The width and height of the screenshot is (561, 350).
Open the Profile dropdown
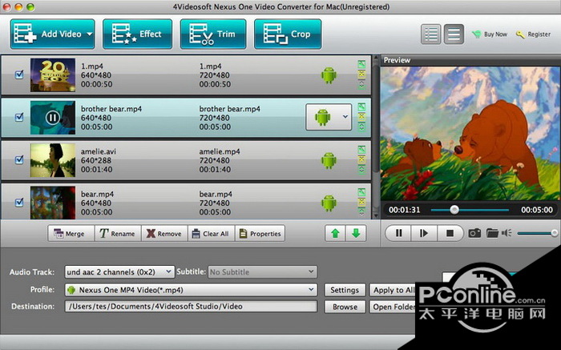coord(191,290)
